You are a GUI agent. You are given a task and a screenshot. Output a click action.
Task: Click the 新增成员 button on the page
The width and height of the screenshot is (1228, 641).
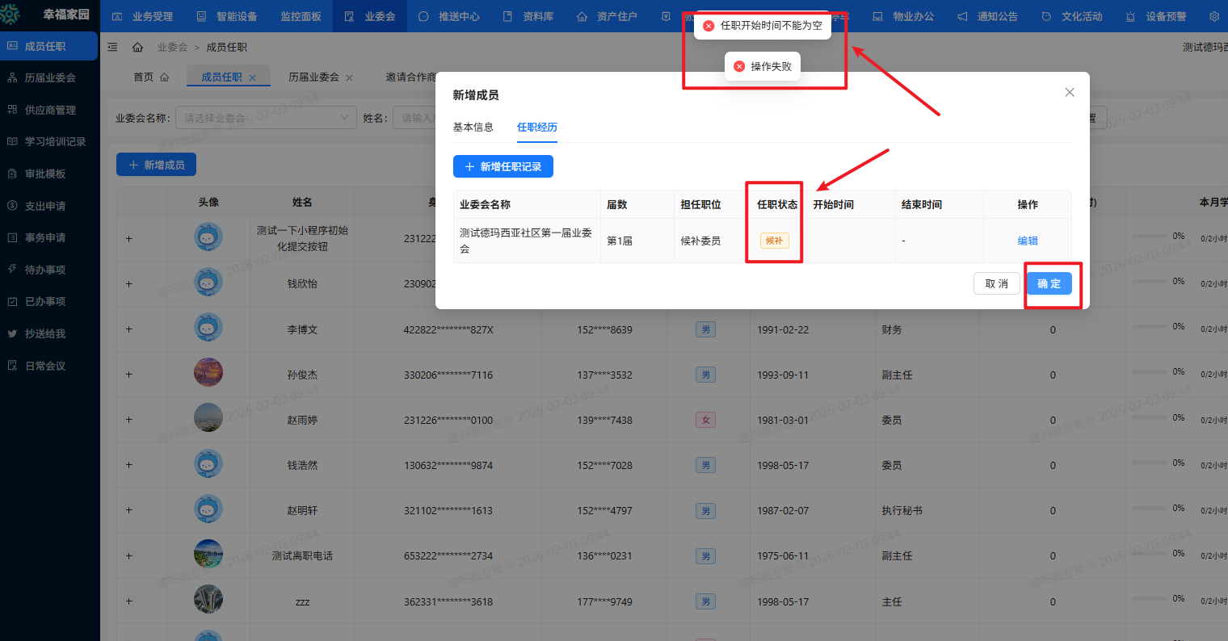pyautogui.click(x=157, y=165)
